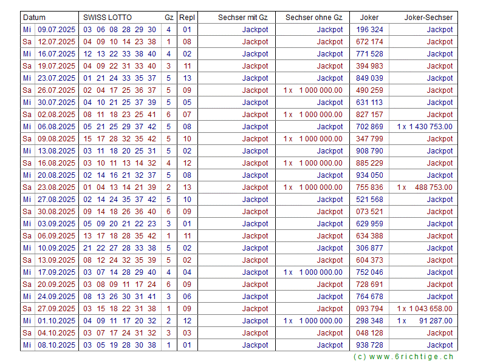Click lotto numbers 05 21 25 29 37 42
Image resolution: width=486 pixels, height=364 pixels.
click(120, 127)
